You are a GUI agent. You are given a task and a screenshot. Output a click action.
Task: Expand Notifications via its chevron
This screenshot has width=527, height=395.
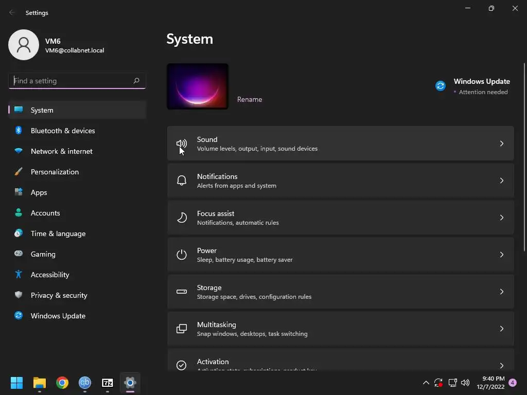501,181
